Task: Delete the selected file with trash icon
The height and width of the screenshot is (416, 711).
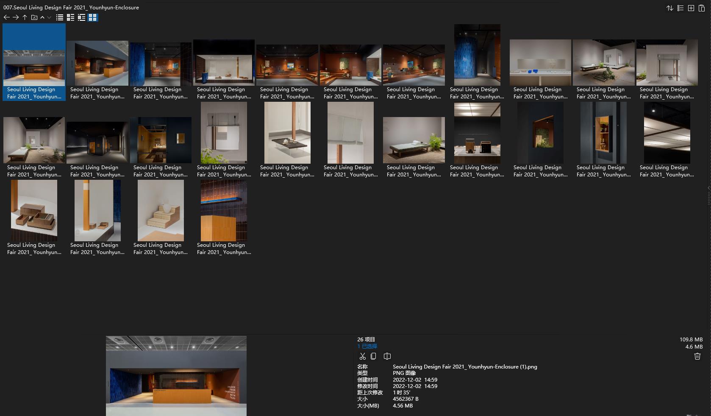Action: pos(697,356)
